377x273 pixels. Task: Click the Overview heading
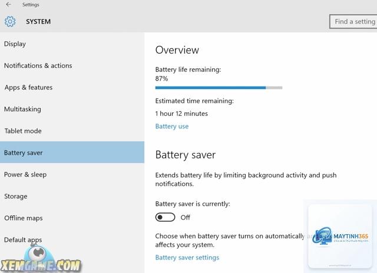click(177, 50)
